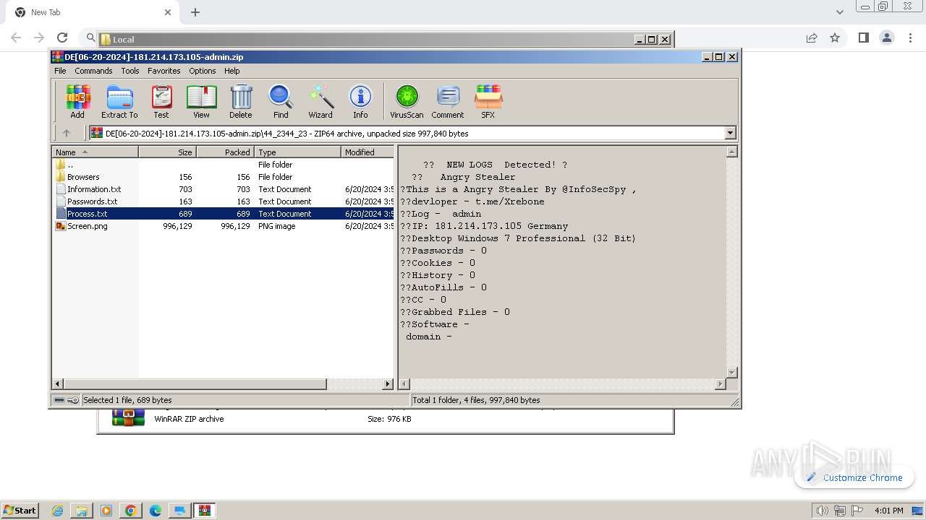The image size is (926, 520).
Task: Click the Delete trash icon
Action: tap(241, 101)
